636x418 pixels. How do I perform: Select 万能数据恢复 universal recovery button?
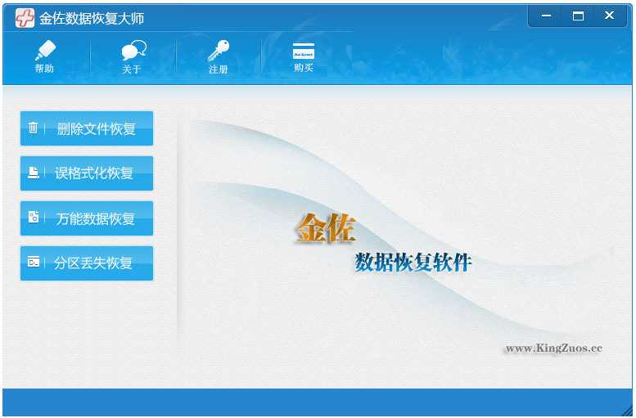(x=87, y=218)
